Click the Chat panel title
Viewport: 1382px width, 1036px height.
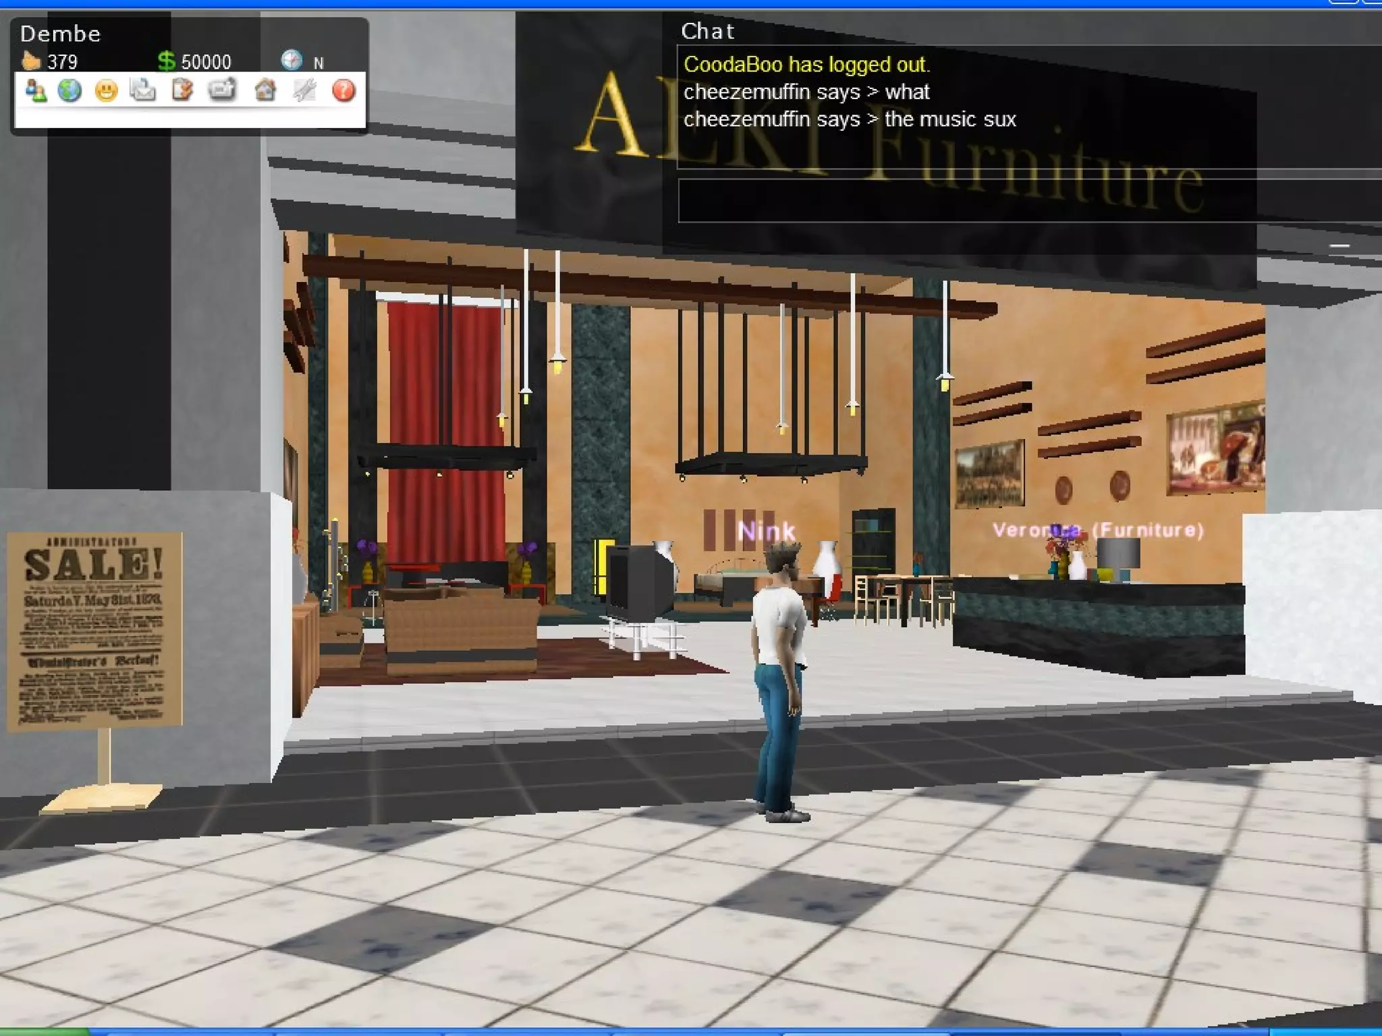[707, 31]
